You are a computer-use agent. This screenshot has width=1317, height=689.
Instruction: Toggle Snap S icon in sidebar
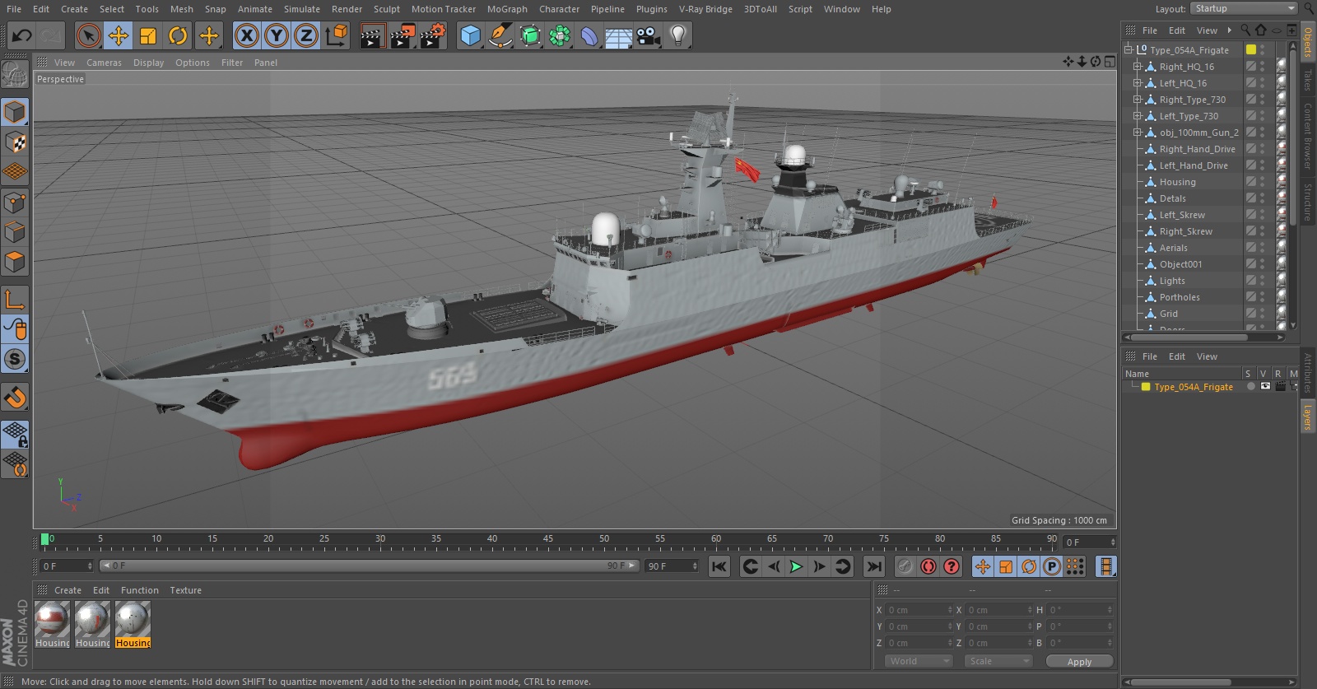[15, 359]
